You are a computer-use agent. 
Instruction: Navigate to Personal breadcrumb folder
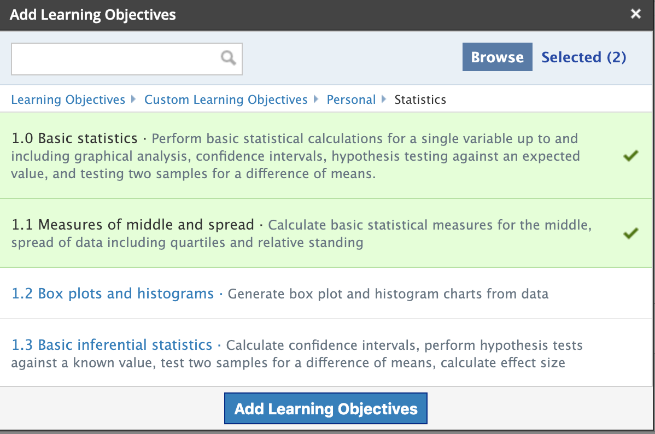pyautogui.click(x=351, y=99)
